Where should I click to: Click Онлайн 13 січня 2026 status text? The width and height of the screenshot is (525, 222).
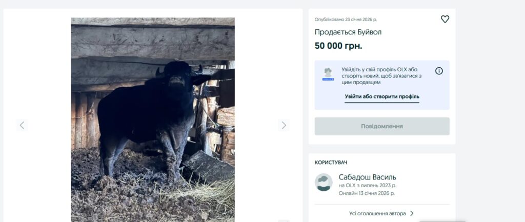[367, 193]
